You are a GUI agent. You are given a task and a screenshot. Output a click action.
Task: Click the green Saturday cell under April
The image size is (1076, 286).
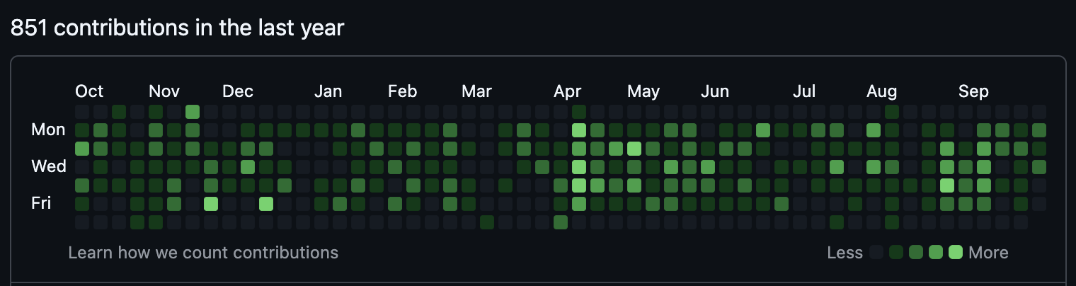pyautogui.click(x=561, y=222)
